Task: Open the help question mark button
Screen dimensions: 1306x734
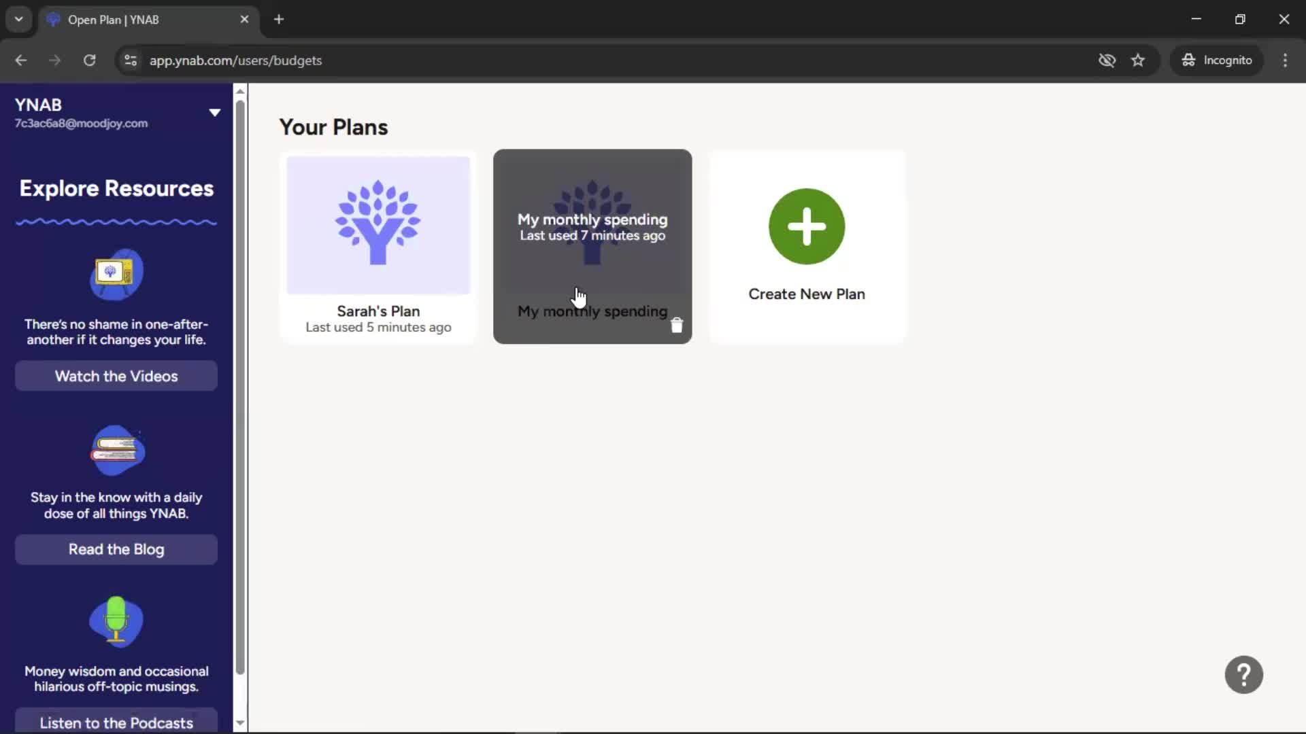Action: pyautogui.click(x=1243, y=674)
